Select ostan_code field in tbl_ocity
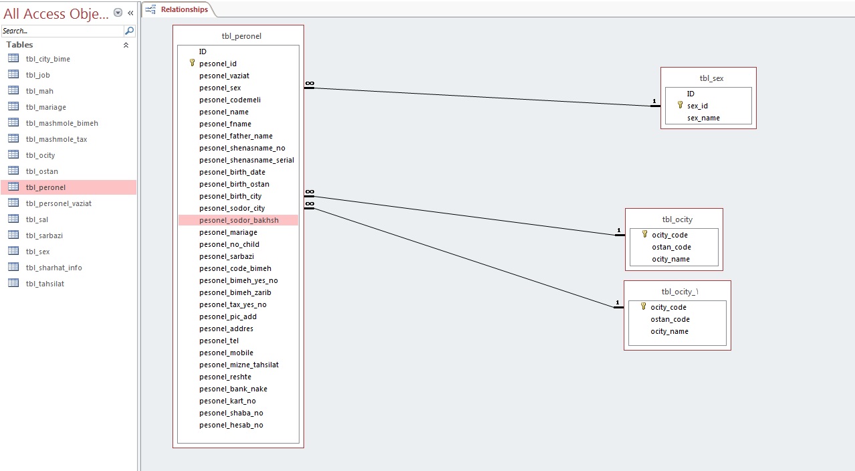 pos(674,247)
